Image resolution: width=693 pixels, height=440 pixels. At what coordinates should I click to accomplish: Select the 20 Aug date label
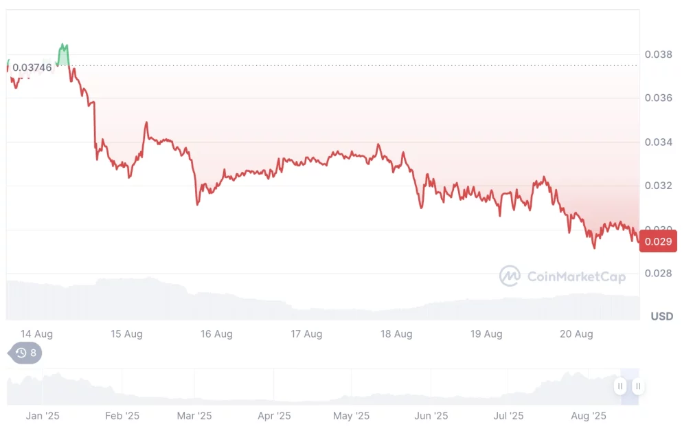pyautogui.click(x=576, y=334)
